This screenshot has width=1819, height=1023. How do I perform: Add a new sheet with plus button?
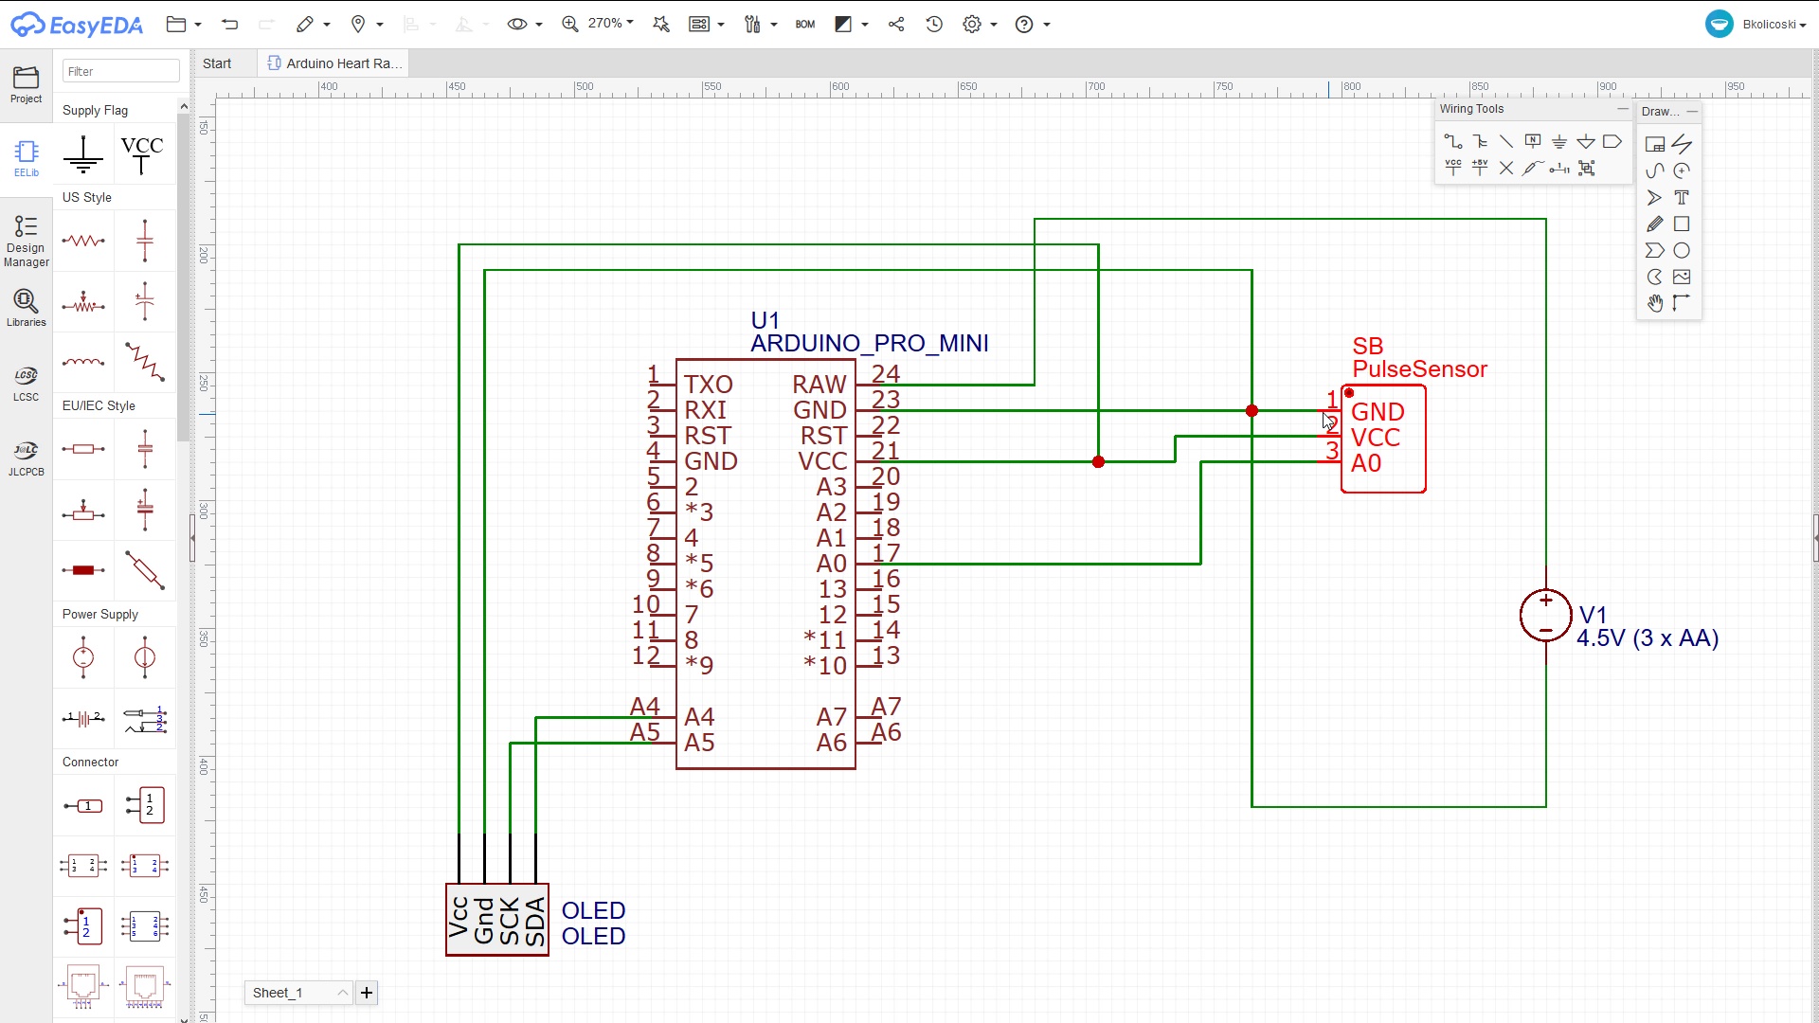point(367,993)
